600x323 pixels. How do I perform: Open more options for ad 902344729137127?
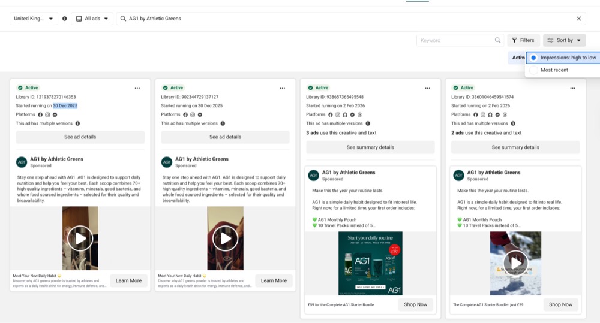tap(283, 88)
